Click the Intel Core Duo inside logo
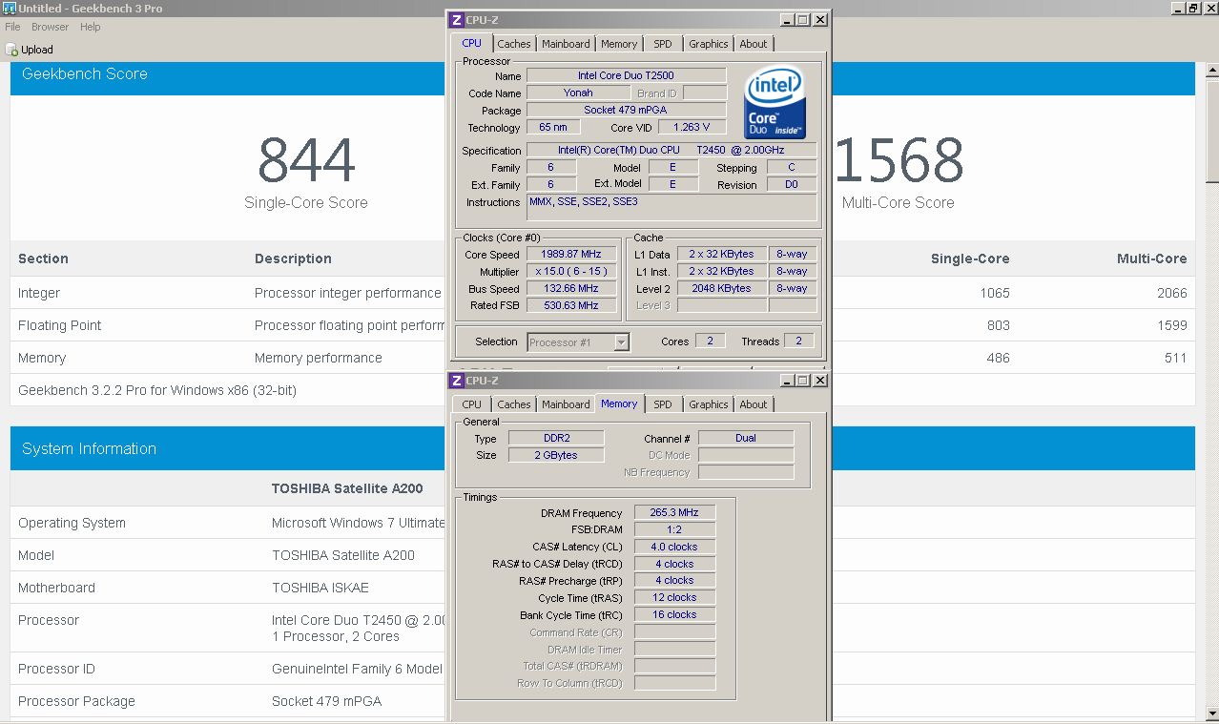This screenshot has width=1219, height=724. click(775, 102)
